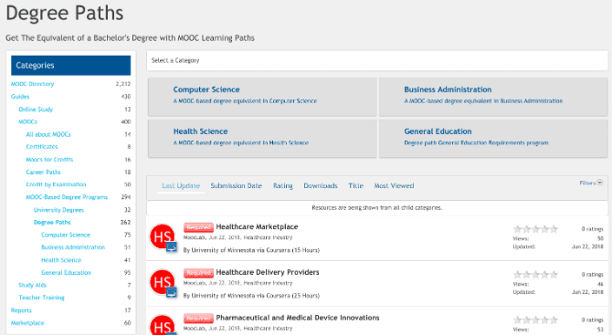The image size is (612, 335).
Task: Click 'By University of Minnesota via Coursera (15 Hours)' text
Action: pos(251,250)
